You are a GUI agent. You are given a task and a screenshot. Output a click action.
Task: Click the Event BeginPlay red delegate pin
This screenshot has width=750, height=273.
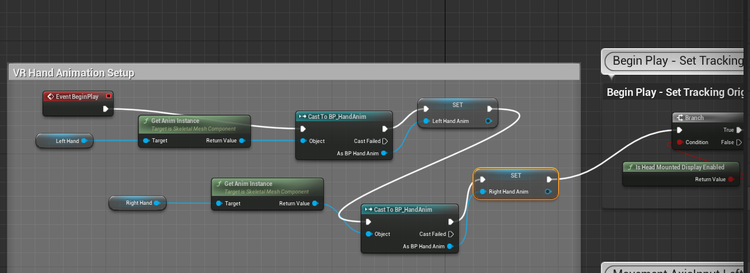coord(108,96)
